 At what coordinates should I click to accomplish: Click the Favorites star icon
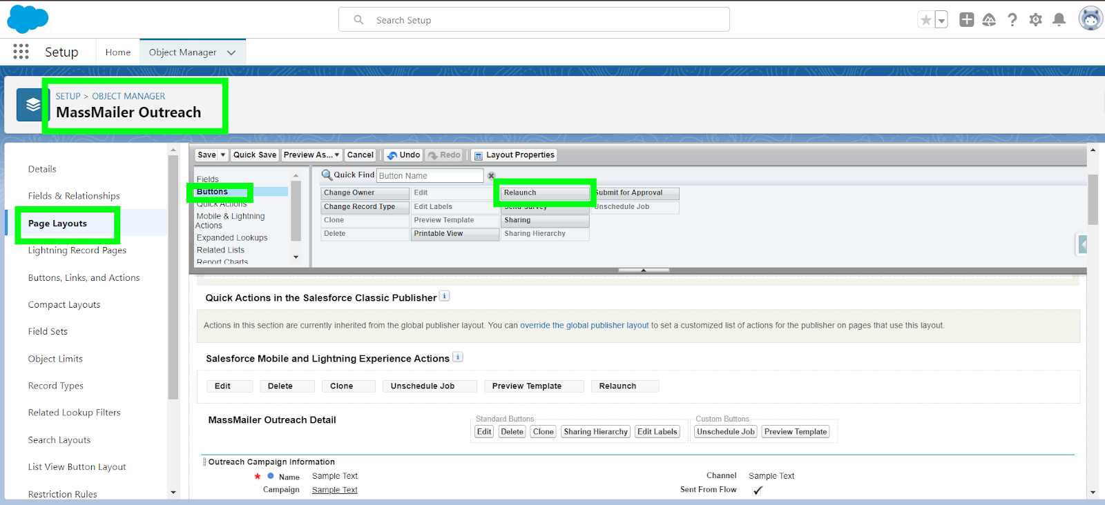pyautogui.click(x=925, y=20)
